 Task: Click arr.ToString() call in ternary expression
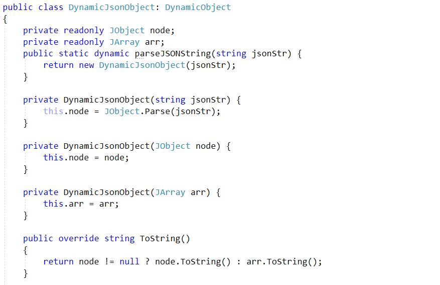click(x=282, y=261)
